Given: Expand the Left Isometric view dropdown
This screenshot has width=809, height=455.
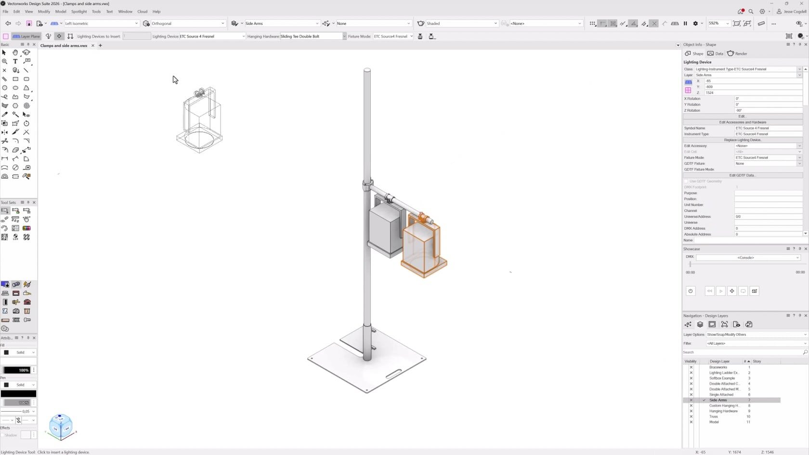Looking at the screenshot, I should (x=136, y=24).
